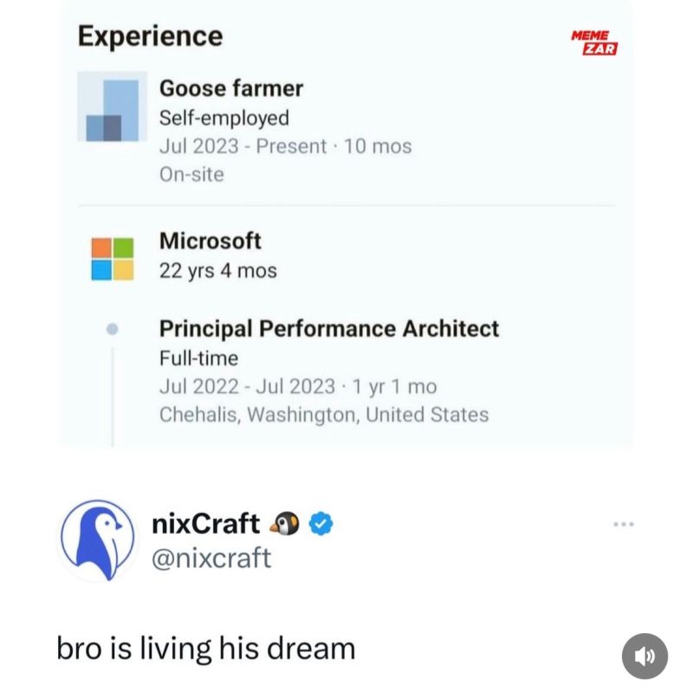Click the Chehalis, Washington location text
Image resolution: width=693 pixels, height=693 pixels.
pyautogui.click(x=324, y=415)
